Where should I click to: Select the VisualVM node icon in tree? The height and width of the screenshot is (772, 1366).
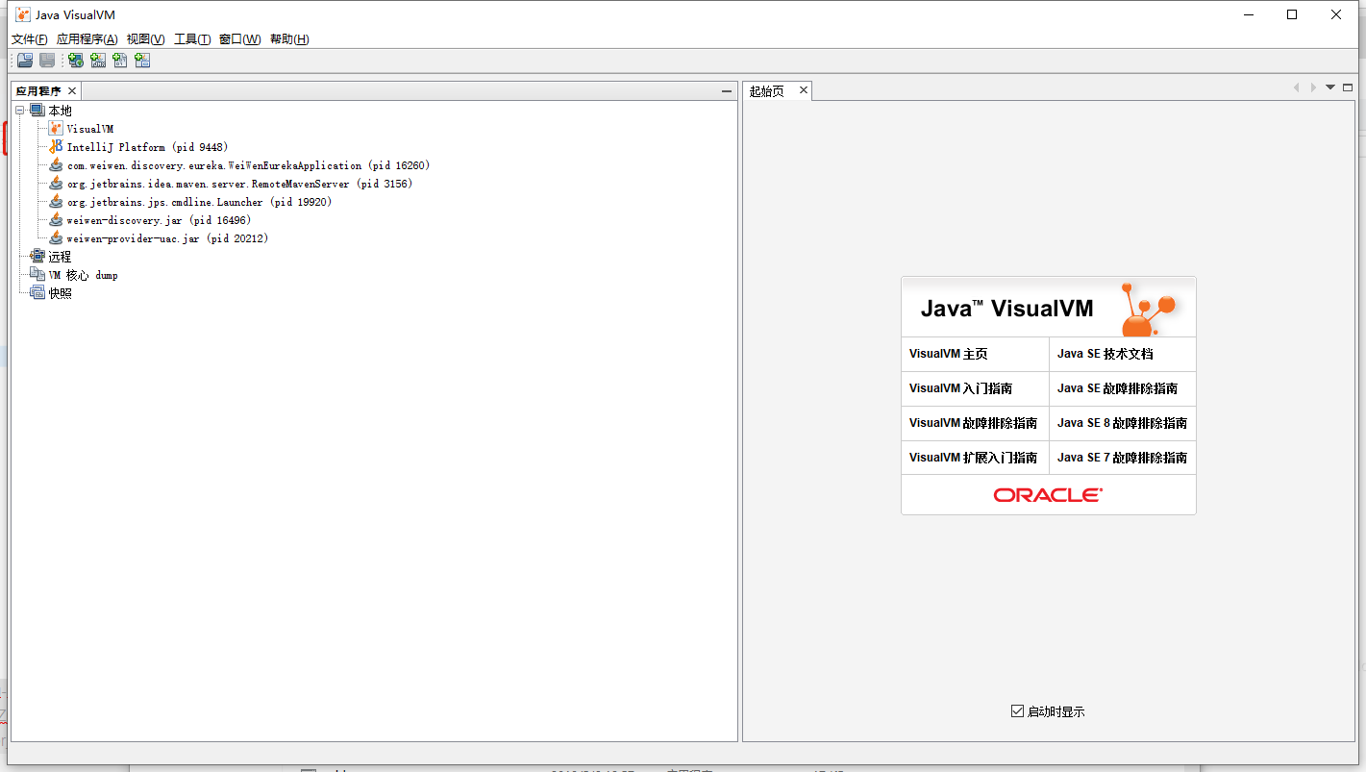(56, 129)
